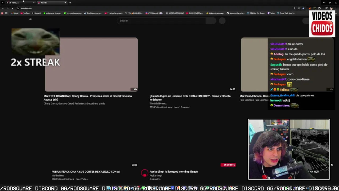The width and height of the screenshot is (339, 191).
Task: Open Mix: FREE DOWNLOAD Charly García title
Action: coord(88,98)
